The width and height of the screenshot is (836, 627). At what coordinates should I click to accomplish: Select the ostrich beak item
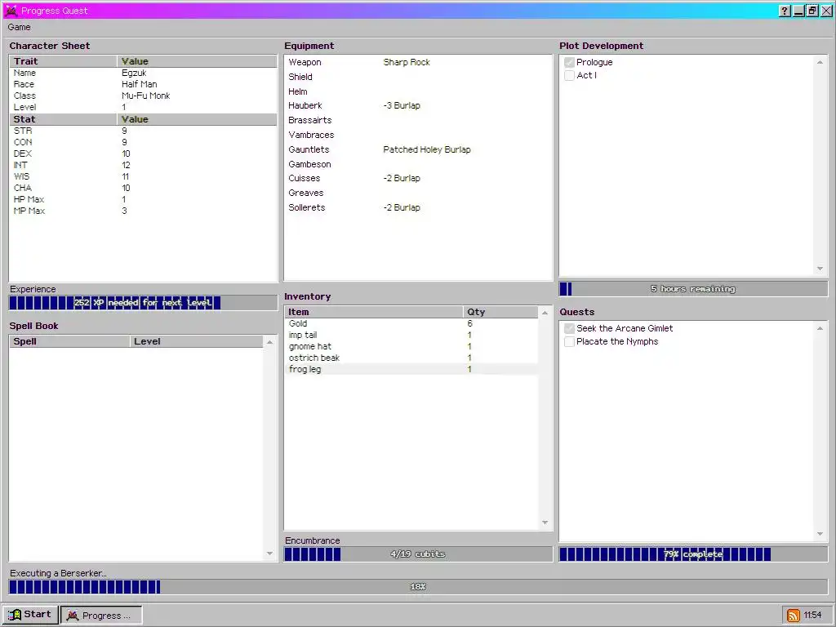click(x=411, y=358)
